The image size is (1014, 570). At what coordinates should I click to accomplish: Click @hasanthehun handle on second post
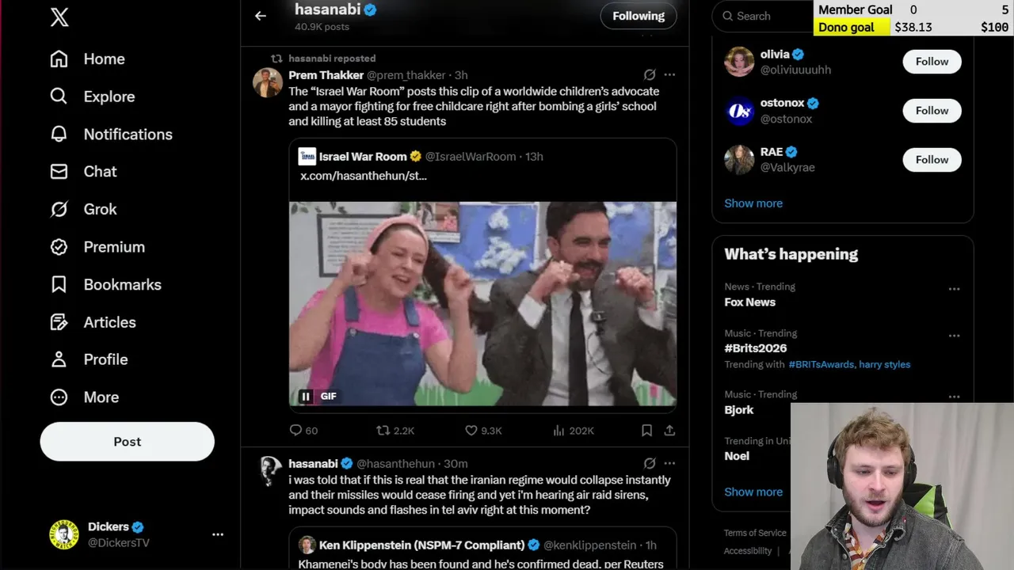(x=395, y=464)
